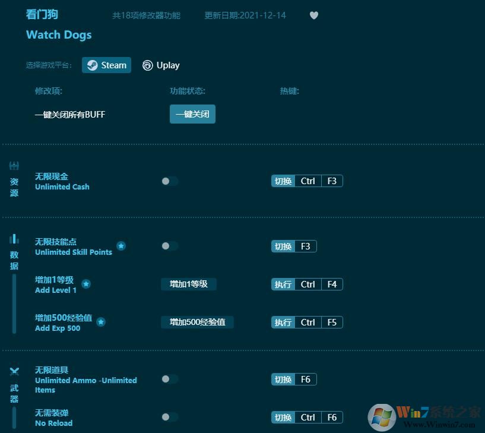Click star badge next to Add Level 1
This screenshot has width=485, height=433.
point(86,284)
